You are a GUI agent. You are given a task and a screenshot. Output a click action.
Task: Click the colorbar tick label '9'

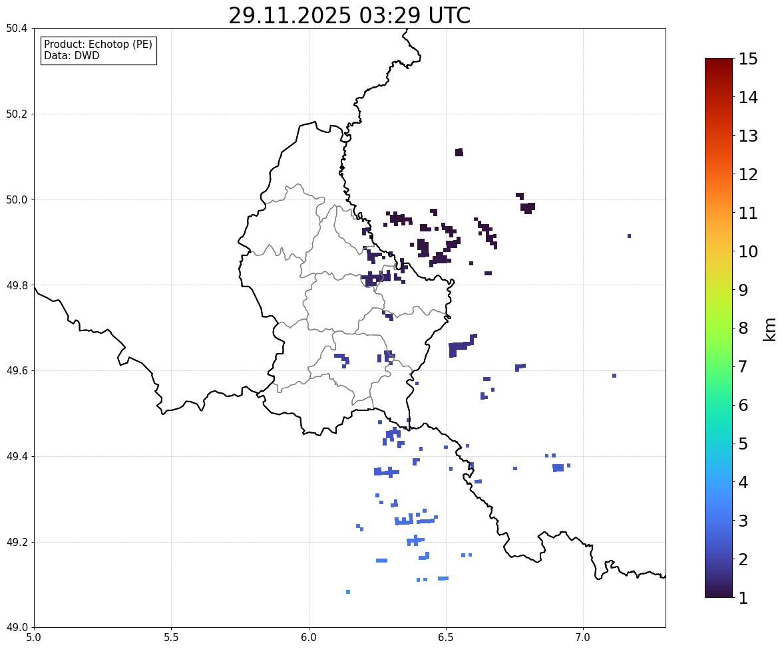[x=743, y=290]
